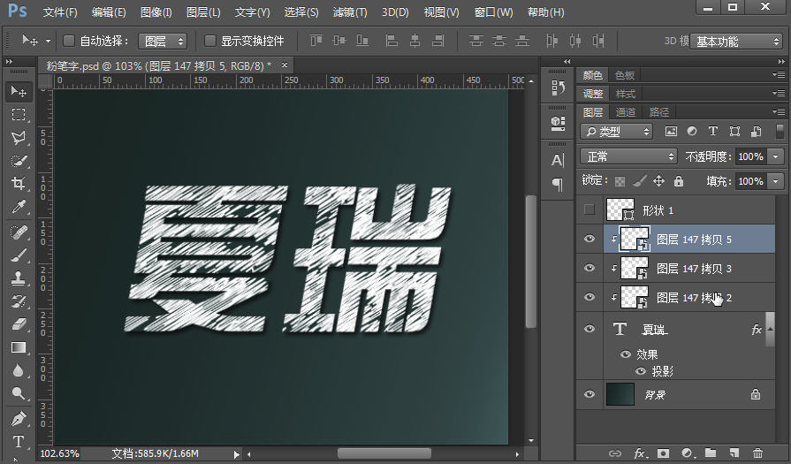Filter layers by smart object type
The width and height of the screenshot is (791, 464).
[756, 132]
